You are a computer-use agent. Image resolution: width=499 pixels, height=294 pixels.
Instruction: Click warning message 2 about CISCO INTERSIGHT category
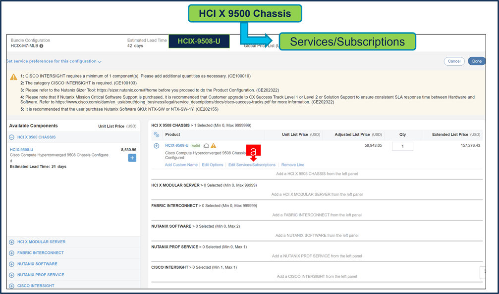(x=79, y=83)
